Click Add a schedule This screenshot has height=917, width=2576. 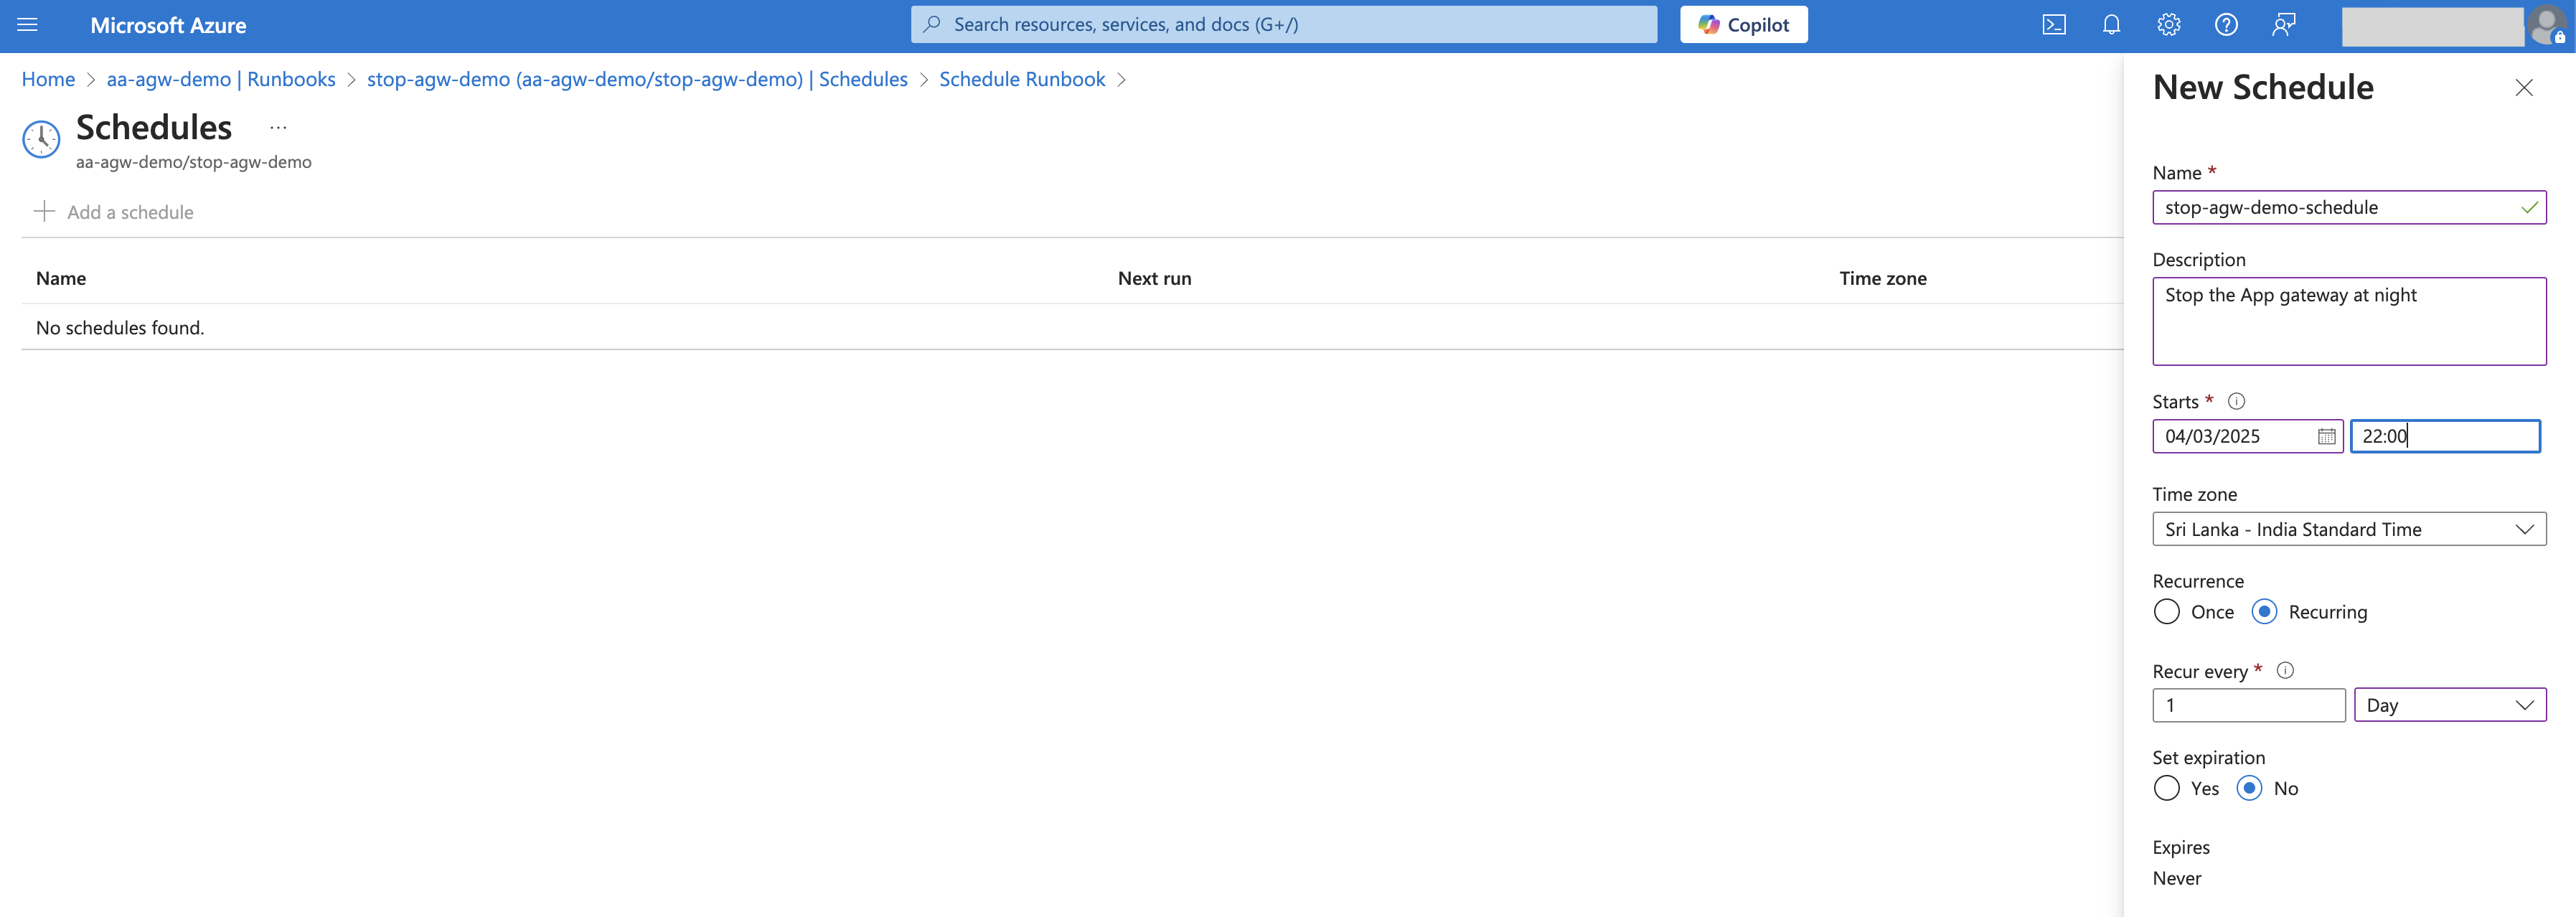pyautogui.click(x=114, y=212)
